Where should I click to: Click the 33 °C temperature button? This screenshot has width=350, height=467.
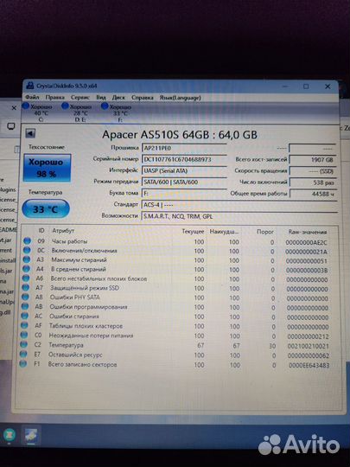(46, 209)
